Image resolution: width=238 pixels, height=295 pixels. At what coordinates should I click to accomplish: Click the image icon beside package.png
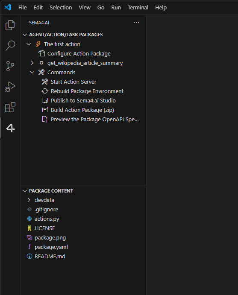tap(29, 237)
